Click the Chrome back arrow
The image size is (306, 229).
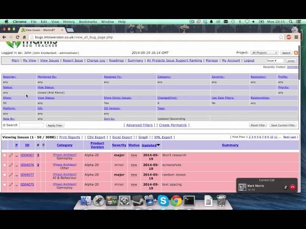point(4,37)
